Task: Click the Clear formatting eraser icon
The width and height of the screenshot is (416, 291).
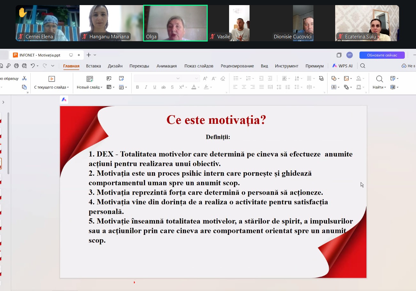Action: coord(223,78)
